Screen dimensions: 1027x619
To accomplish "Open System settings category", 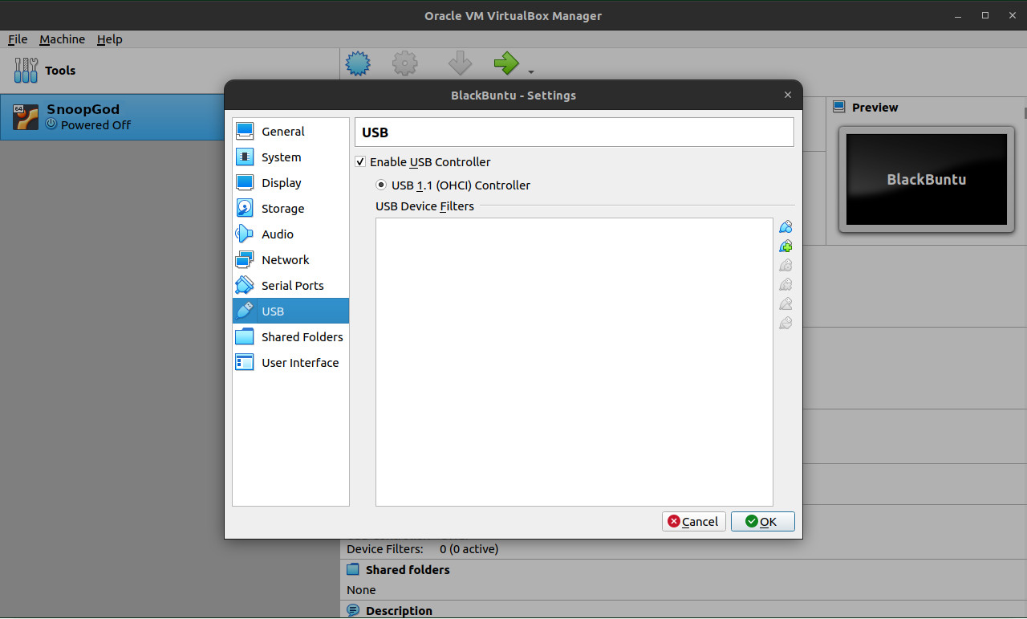I will click(290, 157).
